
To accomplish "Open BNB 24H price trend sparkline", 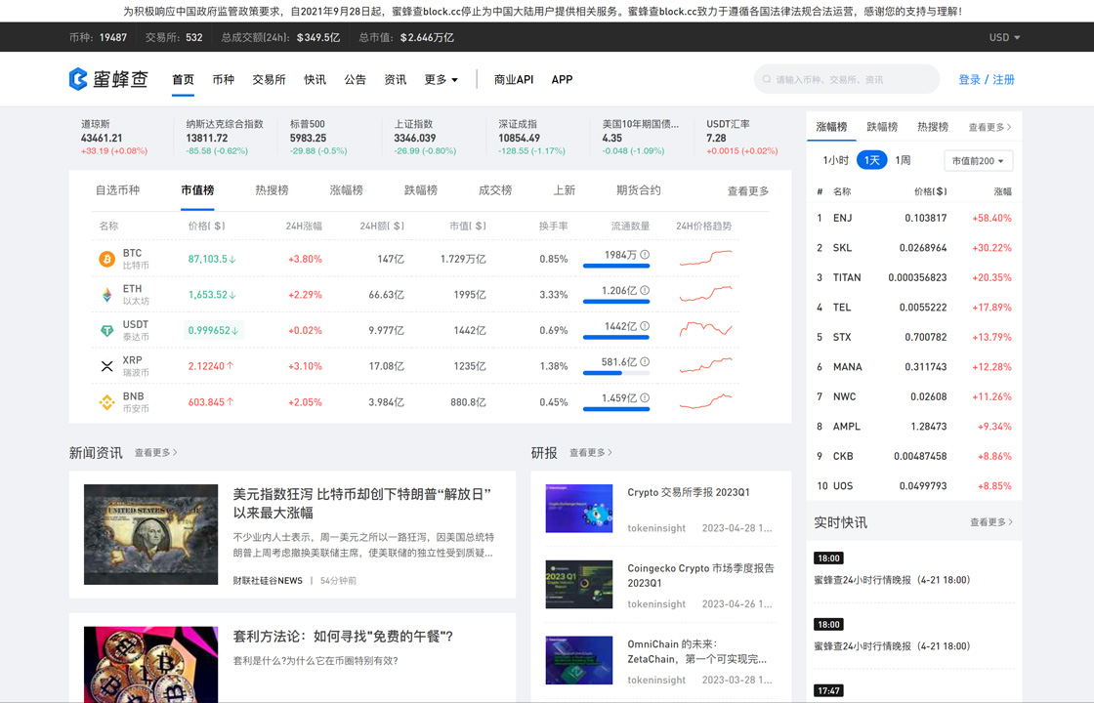I will (705, 401).
